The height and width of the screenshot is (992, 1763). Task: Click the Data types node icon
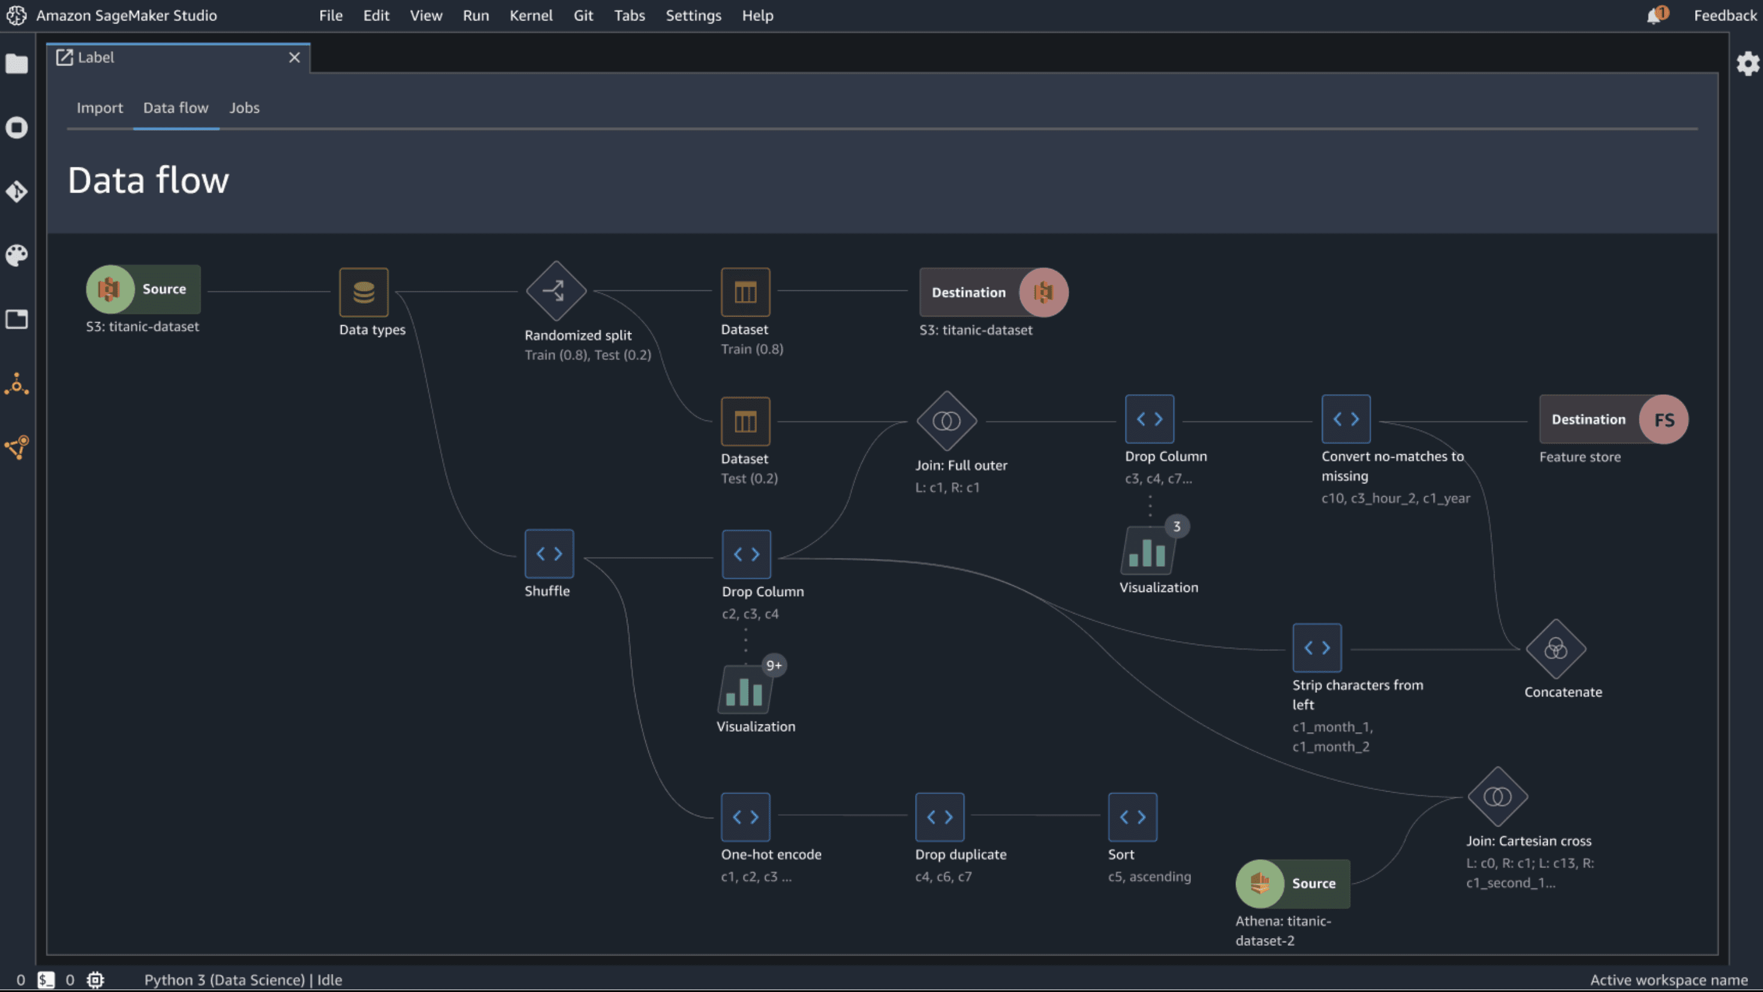coord(363,292)
